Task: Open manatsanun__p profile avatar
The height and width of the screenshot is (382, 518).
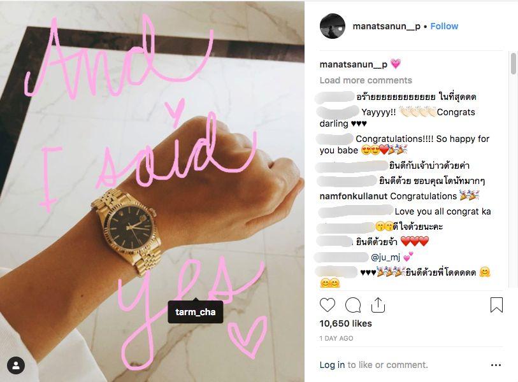Action: pyautogui.click(x=333, y=26)
